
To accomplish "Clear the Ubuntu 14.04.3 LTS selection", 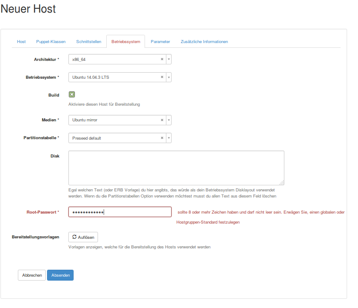I will point(162,77).
